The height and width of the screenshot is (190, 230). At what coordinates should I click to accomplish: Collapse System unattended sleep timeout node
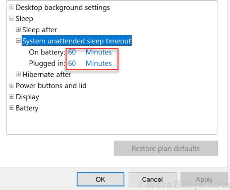[x=18, y=41]
